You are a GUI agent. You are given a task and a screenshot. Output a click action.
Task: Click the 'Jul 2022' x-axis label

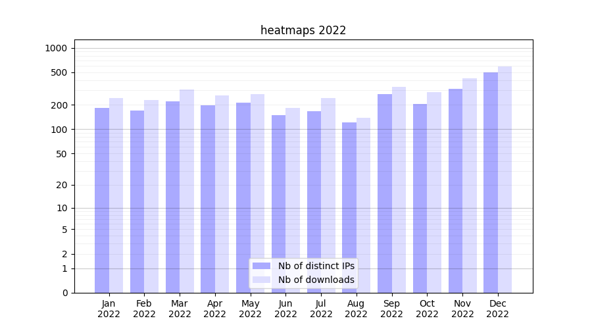click(321, 309)
